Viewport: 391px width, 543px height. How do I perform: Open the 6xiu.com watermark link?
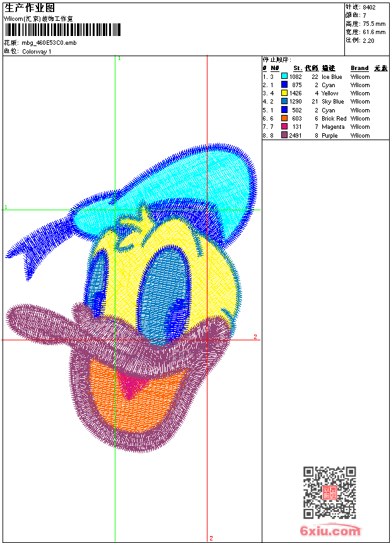coord(330,531)
